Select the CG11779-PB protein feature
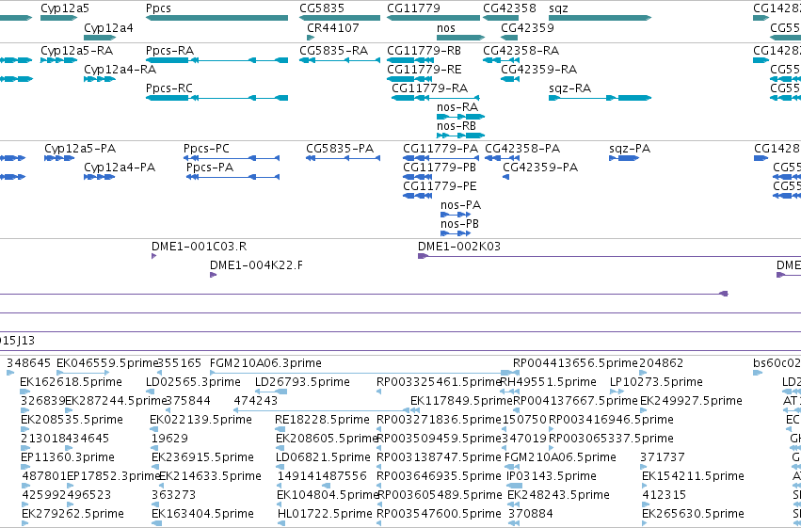Image resolution: width=801 pixels, height=528 pixels. (x=418, y=177)
